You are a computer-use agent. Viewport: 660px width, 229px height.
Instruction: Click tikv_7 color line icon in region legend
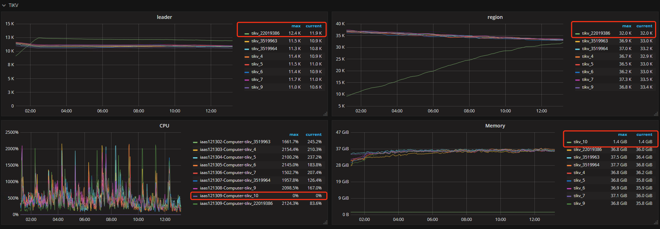point(577,80)
